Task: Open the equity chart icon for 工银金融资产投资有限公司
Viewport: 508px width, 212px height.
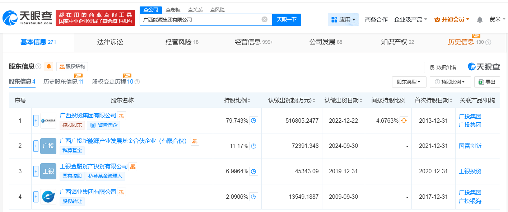Action: [x=133, y=166]
